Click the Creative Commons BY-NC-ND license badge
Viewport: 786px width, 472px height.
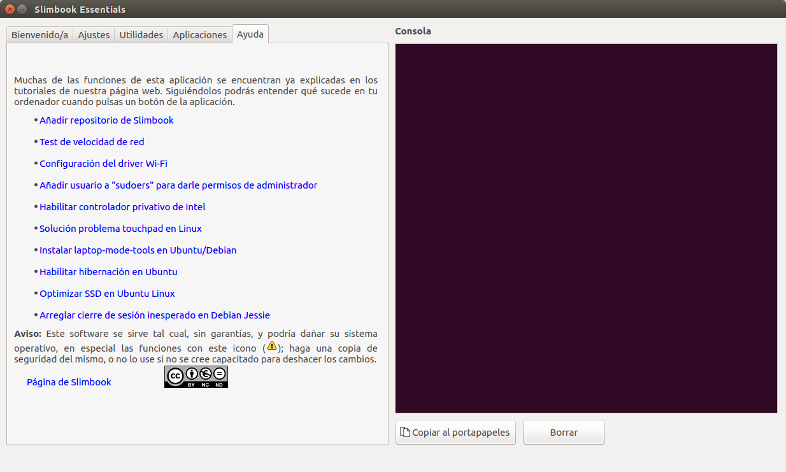coord(196,376)
